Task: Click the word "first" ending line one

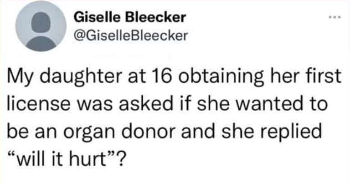Action: (325, 76)
